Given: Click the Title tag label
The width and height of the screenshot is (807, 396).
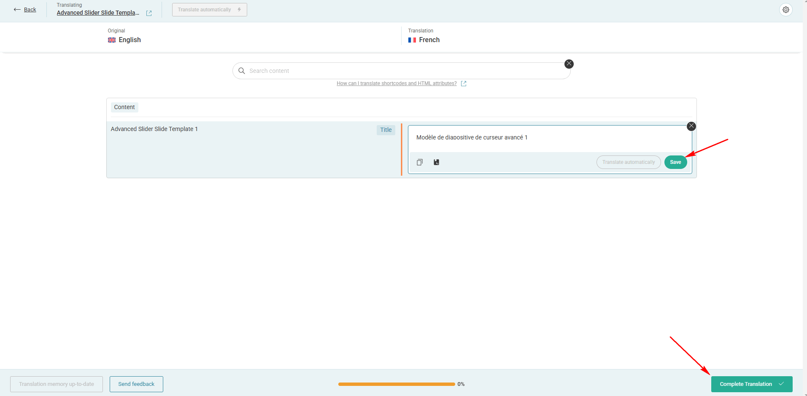Looking at the screenshot, I should [386, 130].
